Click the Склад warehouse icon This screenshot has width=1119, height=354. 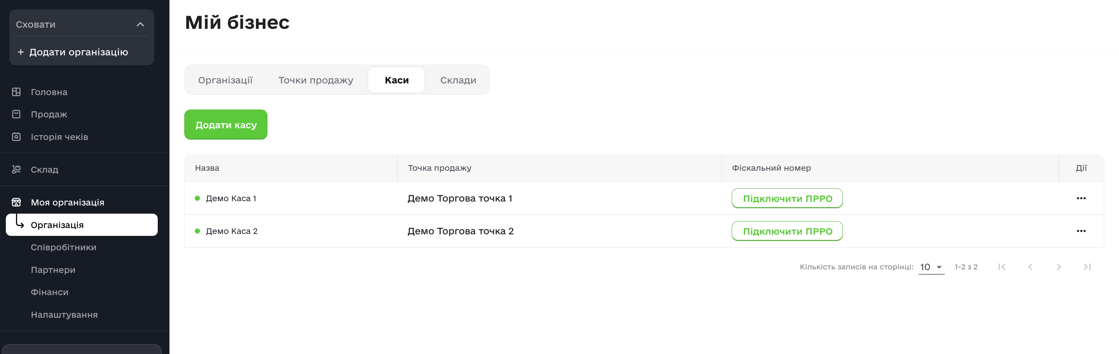(x=16, y=170)
